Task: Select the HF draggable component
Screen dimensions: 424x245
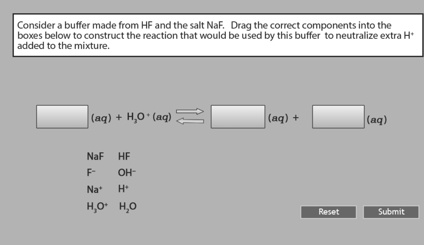Action: [x=125, y=157]
